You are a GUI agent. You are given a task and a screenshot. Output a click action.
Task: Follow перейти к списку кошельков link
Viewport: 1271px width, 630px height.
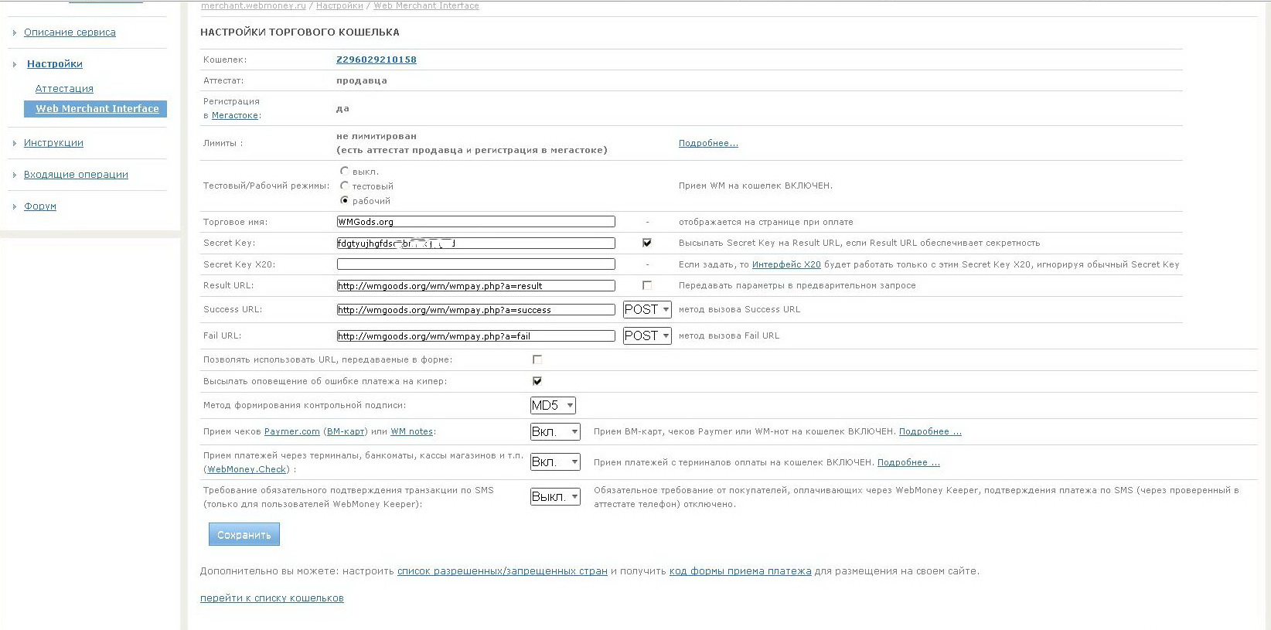pos(272,598)
